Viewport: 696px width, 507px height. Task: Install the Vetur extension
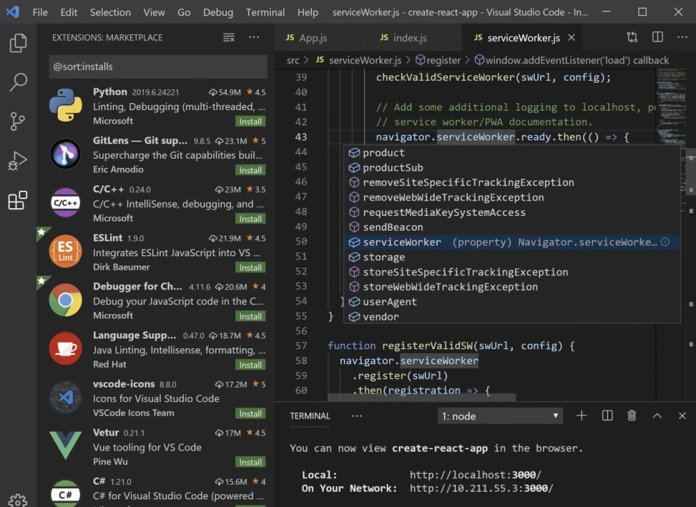251,462
